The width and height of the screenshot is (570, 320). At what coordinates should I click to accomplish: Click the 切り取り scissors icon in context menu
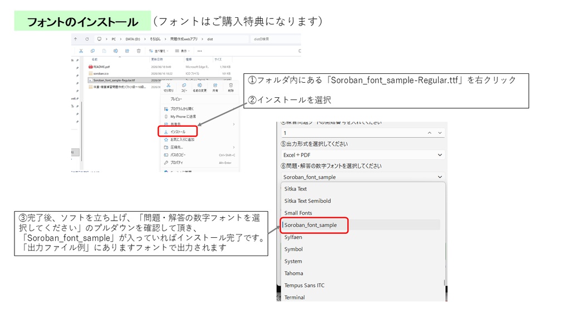pos(168,85)
